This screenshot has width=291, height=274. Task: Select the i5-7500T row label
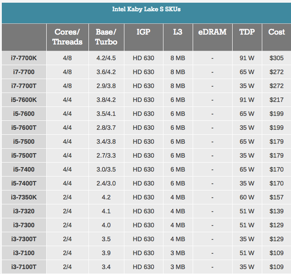[x=24, y=155]
